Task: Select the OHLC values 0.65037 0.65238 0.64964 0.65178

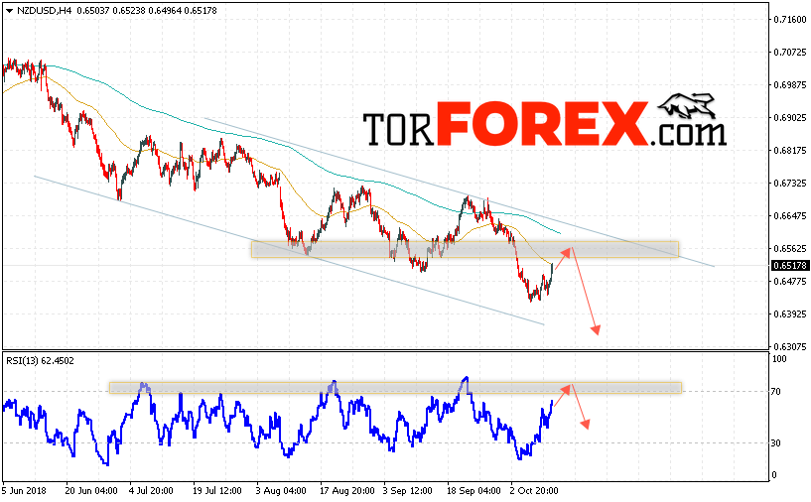Action: [x=147, y=10]
